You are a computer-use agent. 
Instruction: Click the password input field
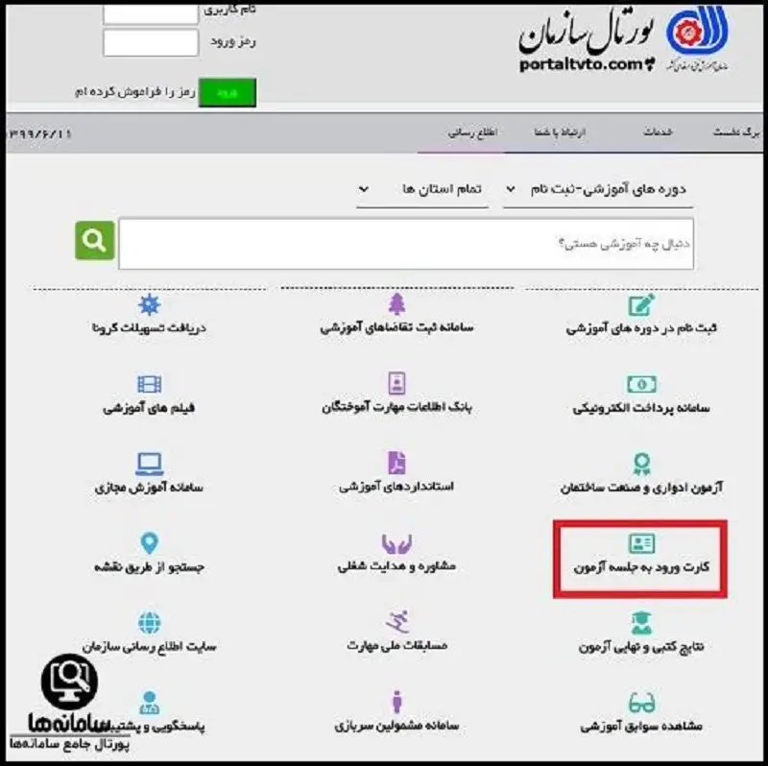pos(151,42)
